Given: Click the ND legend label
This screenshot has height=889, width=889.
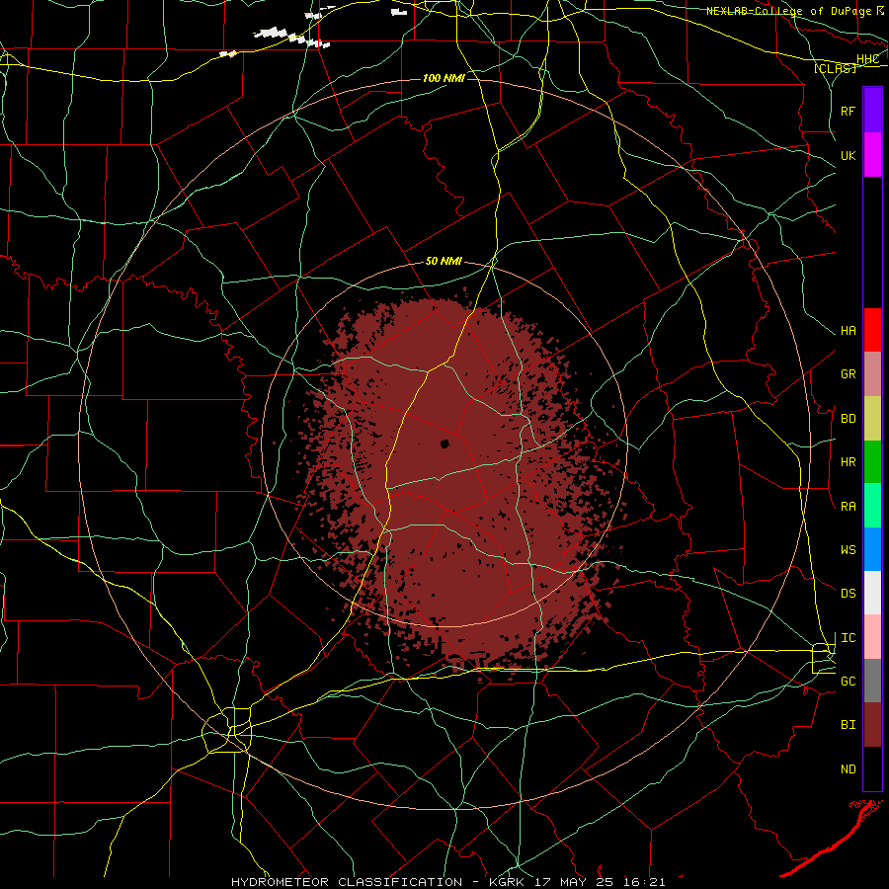Looking at the screenshot, I should pos(848,769).
